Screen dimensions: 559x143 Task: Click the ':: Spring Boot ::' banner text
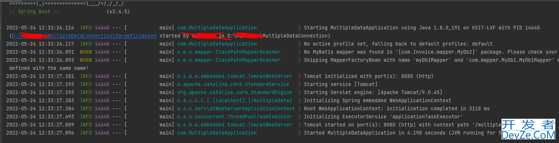coord(34,11)
